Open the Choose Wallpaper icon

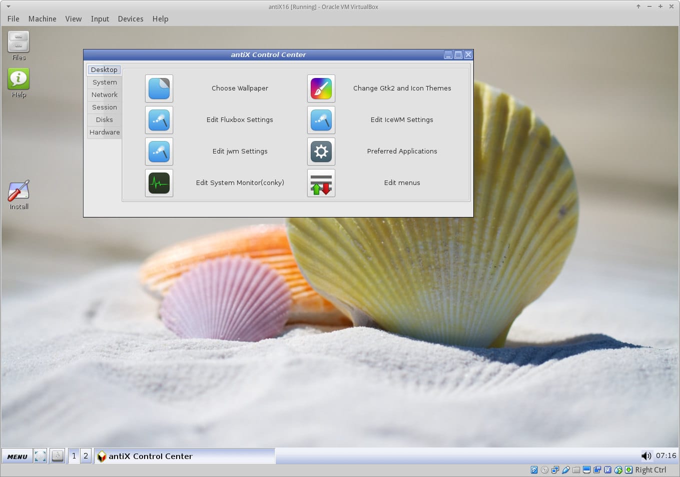click(159, 88)
